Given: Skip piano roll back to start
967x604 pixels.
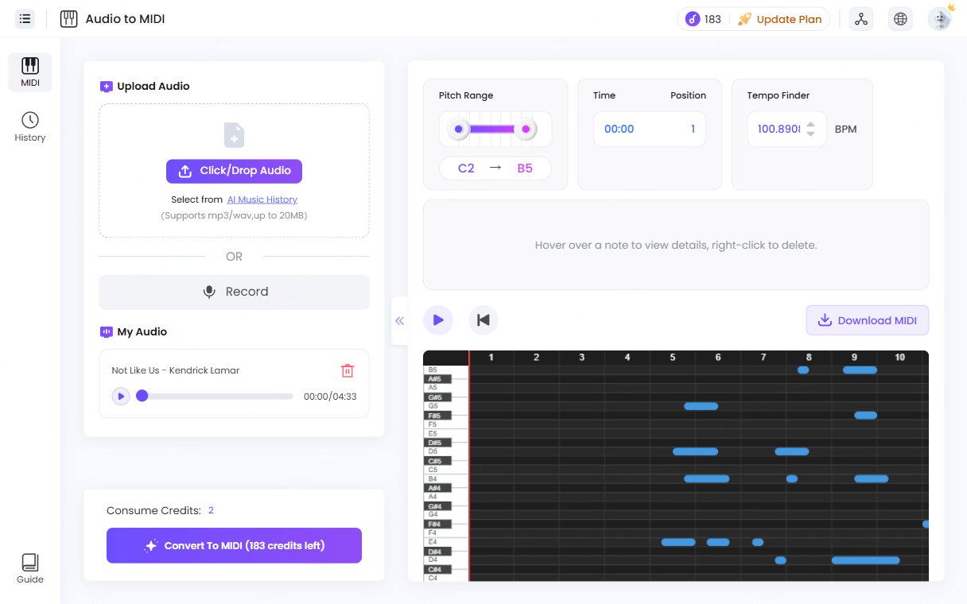Looking at the screenshot, I should (483, 319).
